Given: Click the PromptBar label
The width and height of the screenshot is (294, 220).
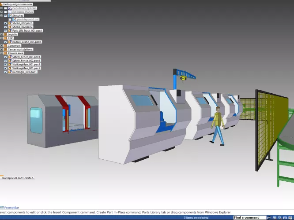Looking at the screenshot, I should point(11,208).
